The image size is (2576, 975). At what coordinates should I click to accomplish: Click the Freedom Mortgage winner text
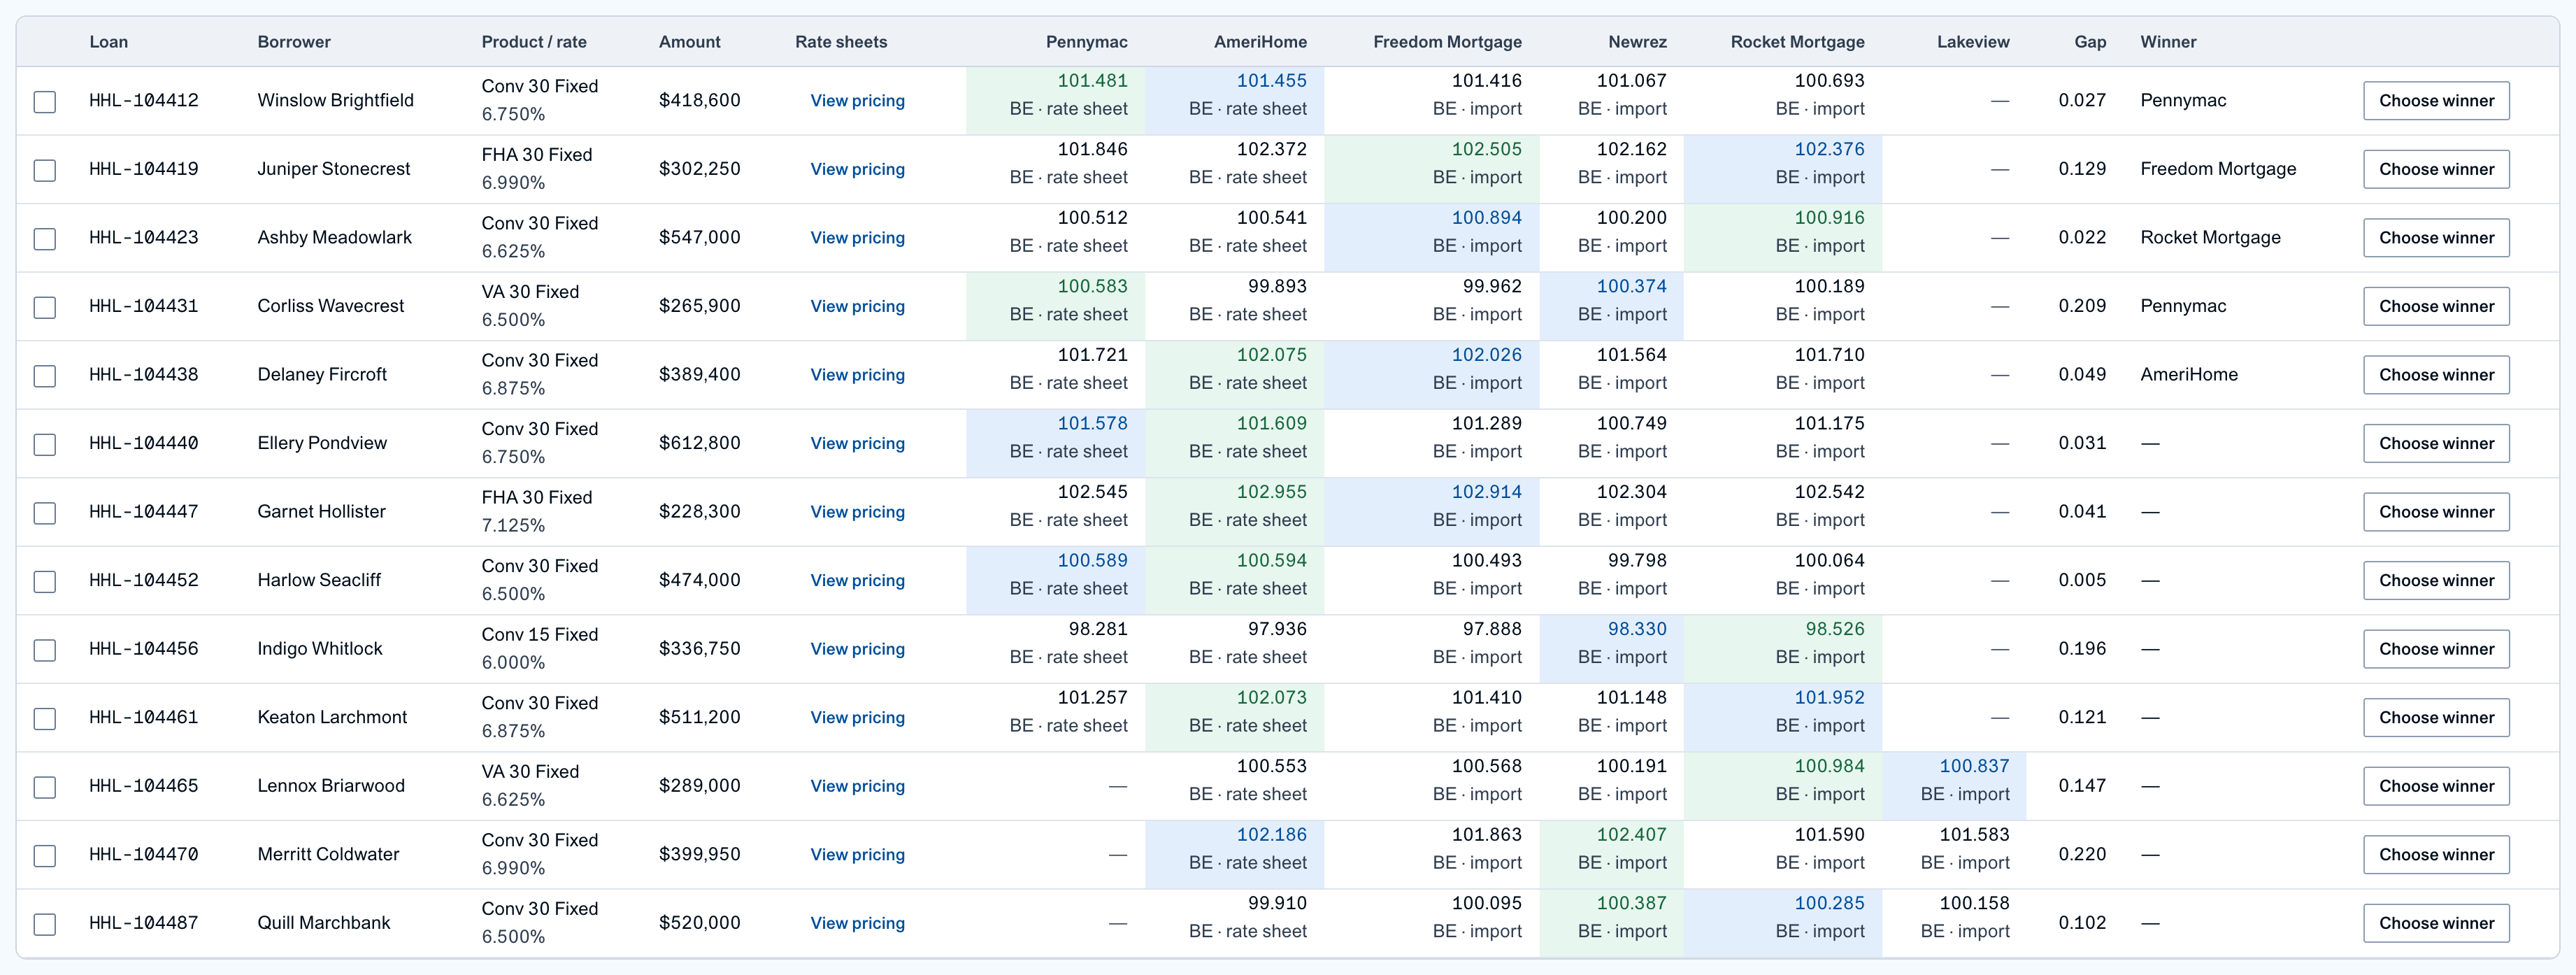point(2218,169)
